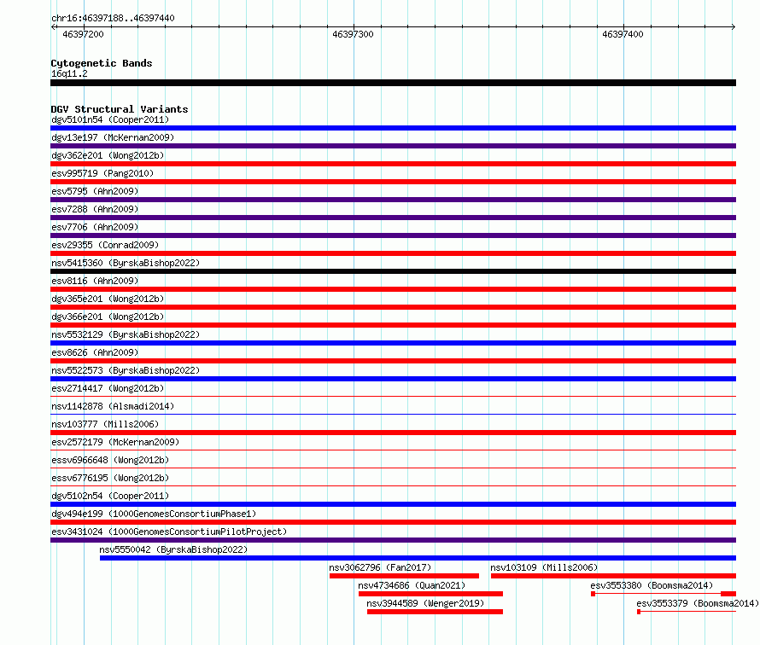
Task: Select the esv8116 (Ahn2009) label
Action: (x=95, y=281)
